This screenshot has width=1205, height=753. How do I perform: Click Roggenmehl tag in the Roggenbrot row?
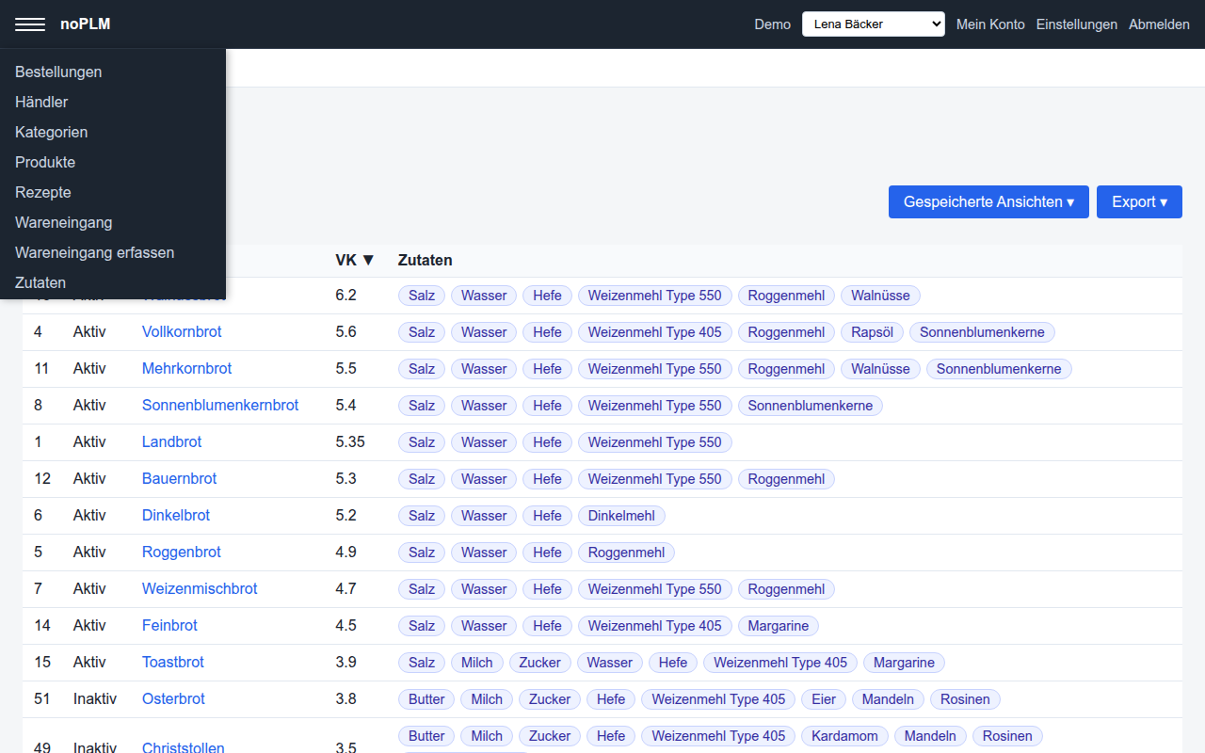click(x=627, y=553)
